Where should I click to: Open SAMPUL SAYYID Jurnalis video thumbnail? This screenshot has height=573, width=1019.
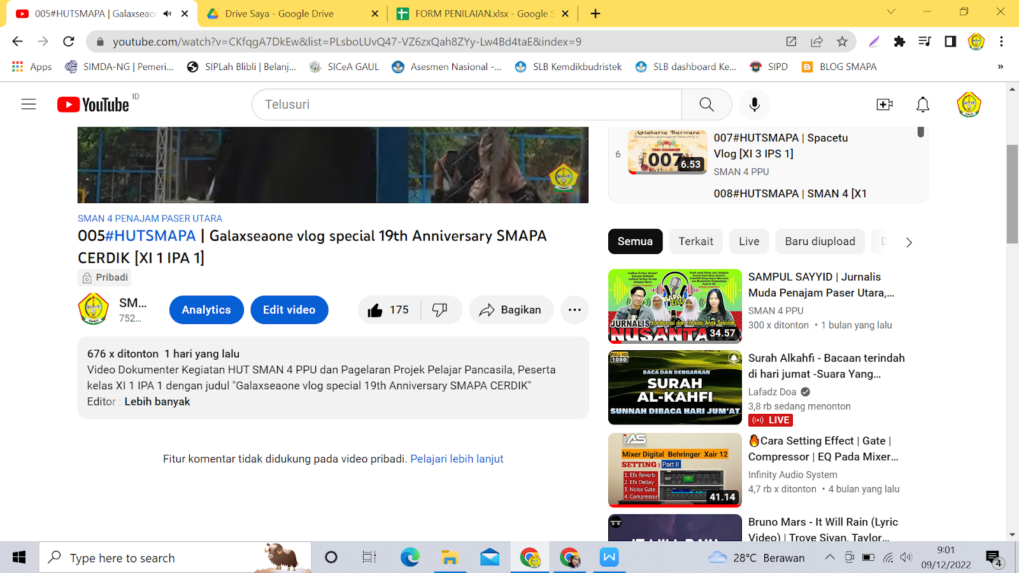[675, 306]
